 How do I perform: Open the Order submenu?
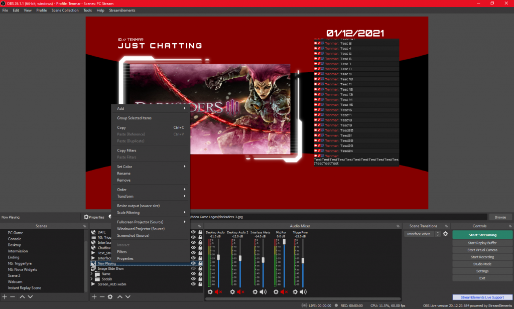pos(151,190)
